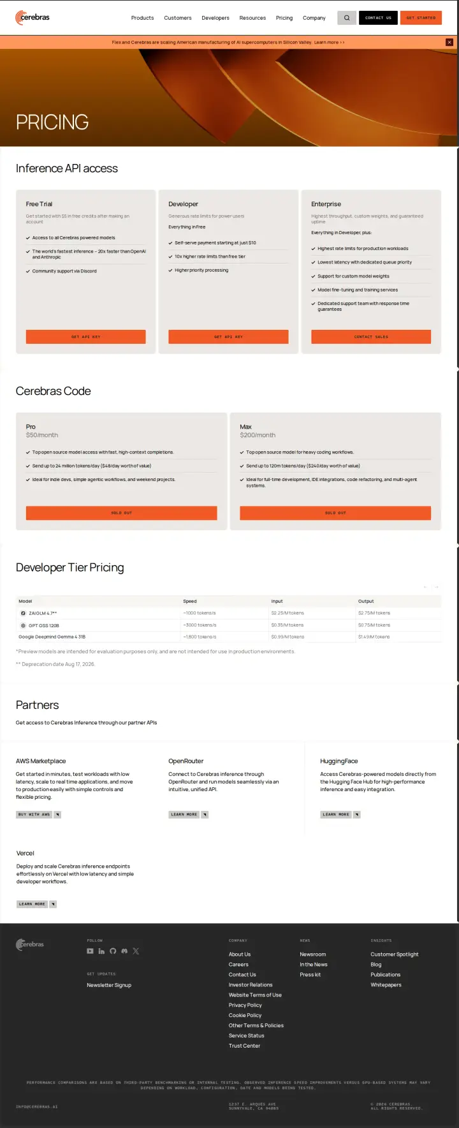Click Learn More under Vercel
The width and height of the screenshot is (459, 1128).
click(x=32, y=904)
